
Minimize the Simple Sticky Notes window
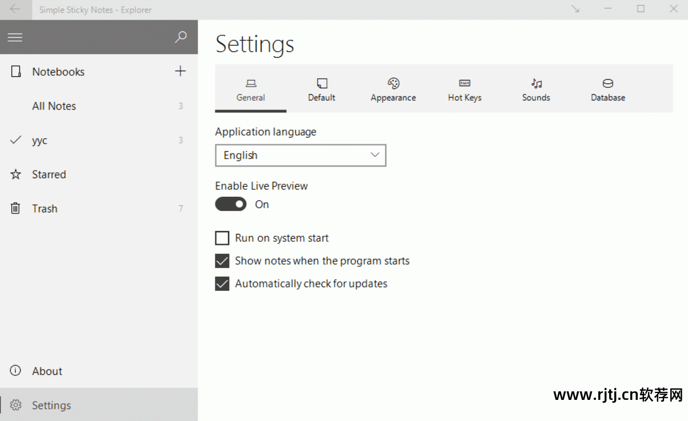point(608,9)
